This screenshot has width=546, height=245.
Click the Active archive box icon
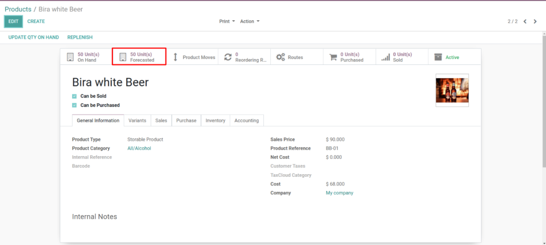(x=438, y=57)
